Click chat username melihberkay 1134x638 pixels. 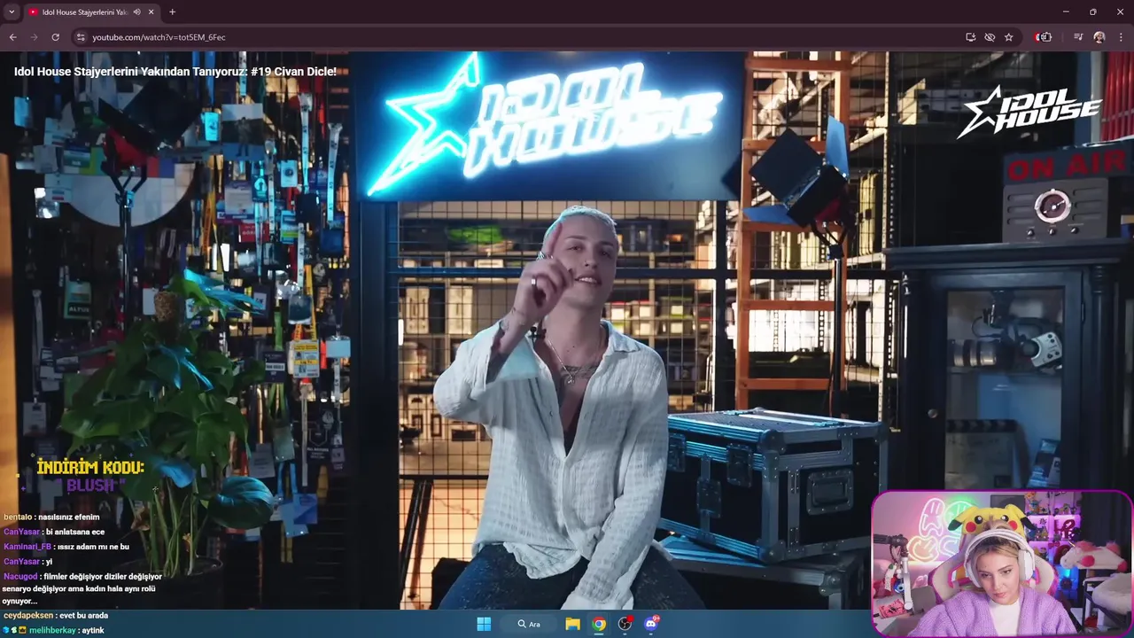[52, 630]
